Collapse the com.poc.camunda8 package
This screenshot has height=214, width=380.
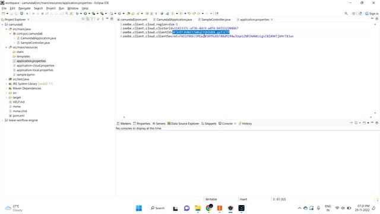click(10, 34)
